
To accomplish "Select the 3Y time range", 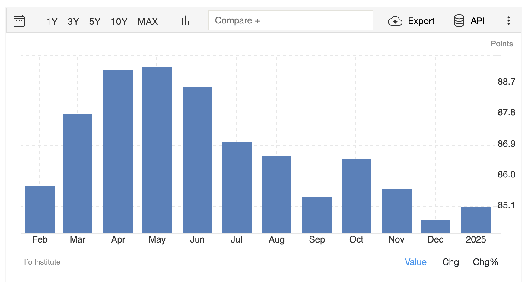I will pos(73,21).
